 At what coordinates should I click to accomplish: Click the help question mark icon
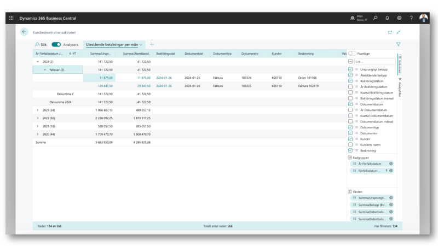click(x=411, y=19)
